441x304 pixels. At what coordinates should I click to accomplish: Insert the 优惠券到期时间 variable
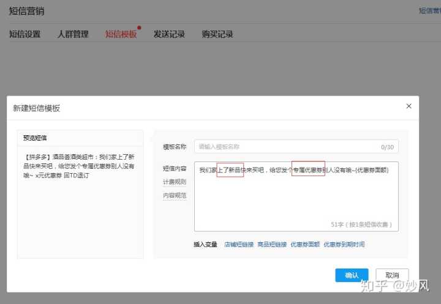(344, 245)
